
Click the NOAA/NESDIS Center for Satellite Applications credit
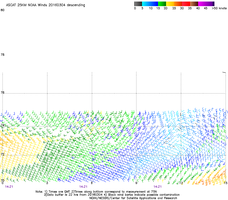click(133, 198)
